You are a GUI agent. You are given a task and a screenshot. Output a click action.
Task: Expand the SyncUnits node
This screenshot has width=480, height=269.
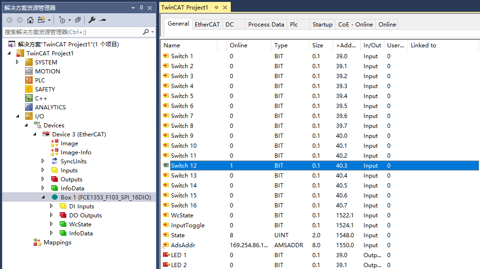43,161
